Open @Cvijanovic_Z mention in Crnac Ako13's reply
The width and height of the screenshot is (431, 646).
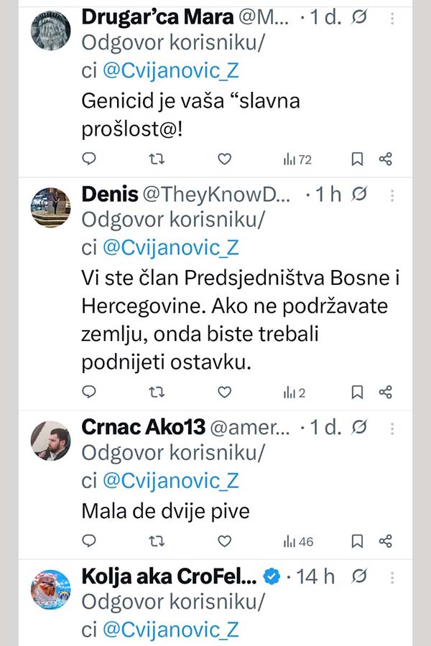coord(170,481)
